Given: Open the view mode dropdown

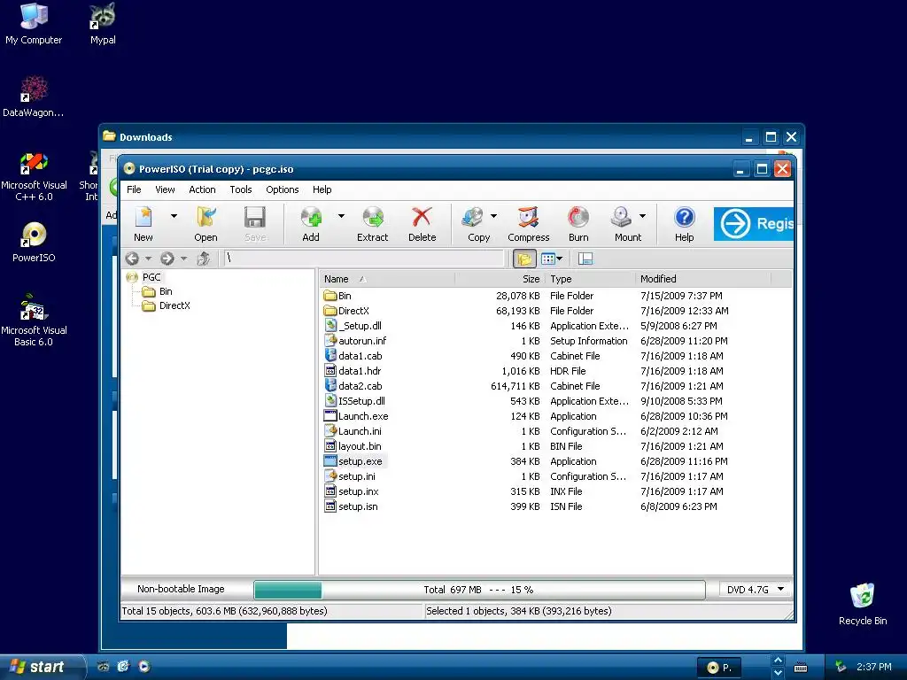Looking at the screenshot, I should (551, 259).
